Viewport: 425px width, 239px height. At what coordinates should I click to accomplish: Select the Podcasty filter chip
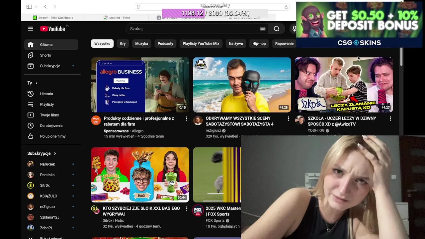(165, 43)
